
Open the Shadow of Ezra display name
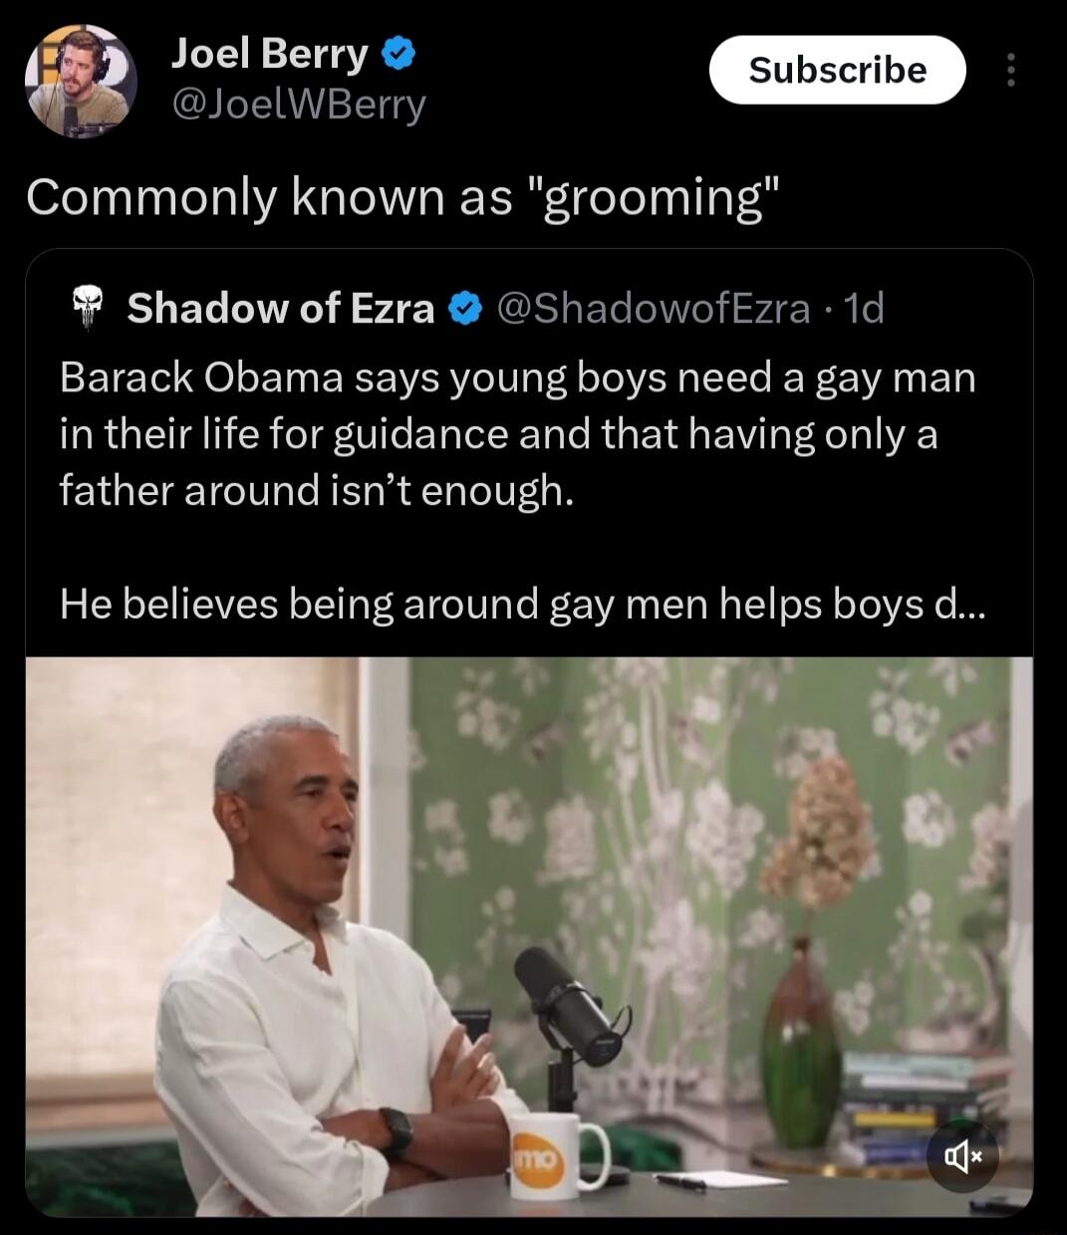click(x=281, y=309)
